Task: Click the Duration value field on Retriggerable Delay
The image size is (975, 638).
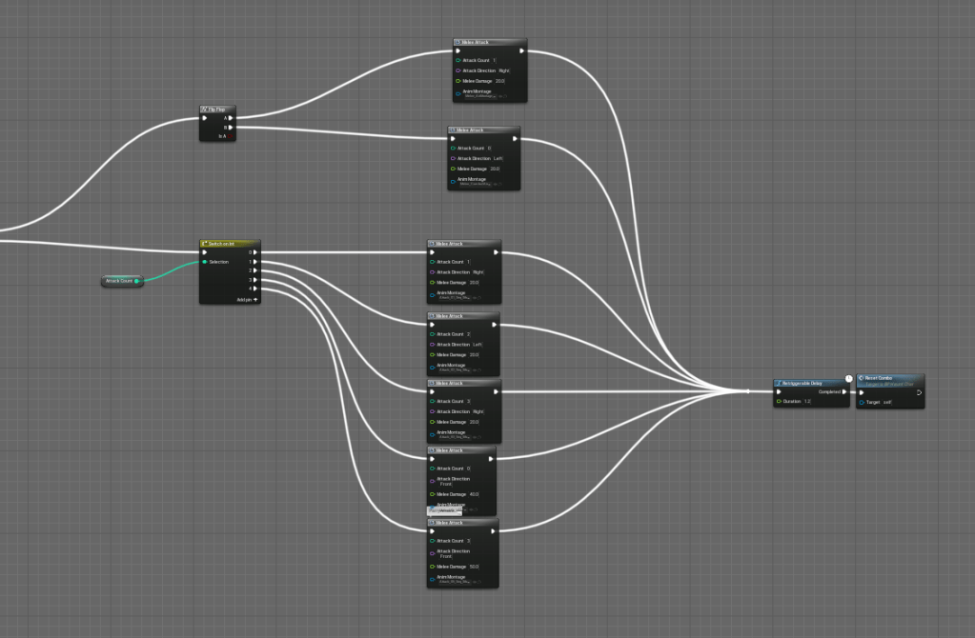Action: 807,402
